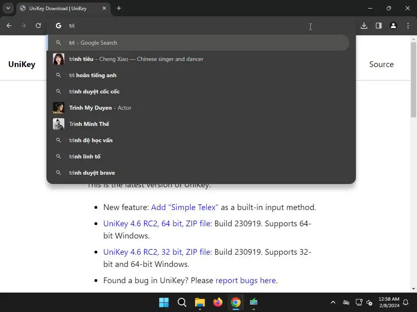417x312 pixels.
Task: Open the Windows Start menu
Action: [164, 302]
